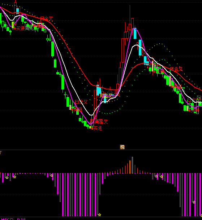Click the topmost 日金叉 label near chart start
This screenshot has width=202, height=220.
47,18
